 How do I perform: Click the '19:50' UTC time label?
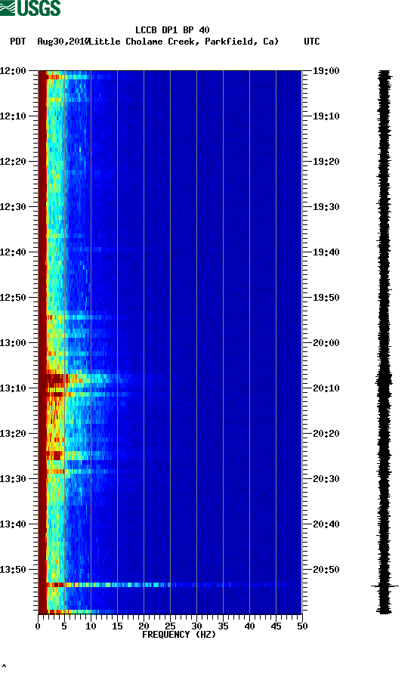pos(326,298)
